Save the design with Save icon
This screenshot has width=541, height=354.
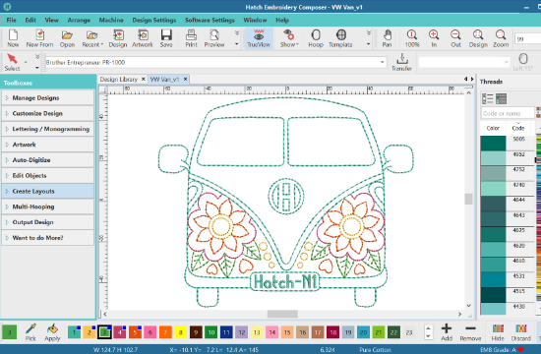coord(166,38)
